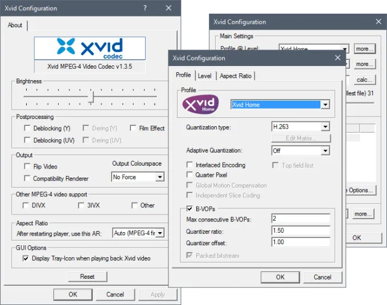Image resolution: width=387 pixels, height=305 pixels.
Task: Switch to the Level tab
Action: point(204,76)
